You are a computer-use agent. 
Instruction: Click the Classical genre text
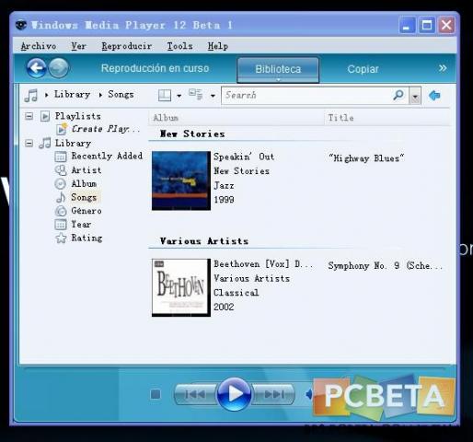click(236, 293)
